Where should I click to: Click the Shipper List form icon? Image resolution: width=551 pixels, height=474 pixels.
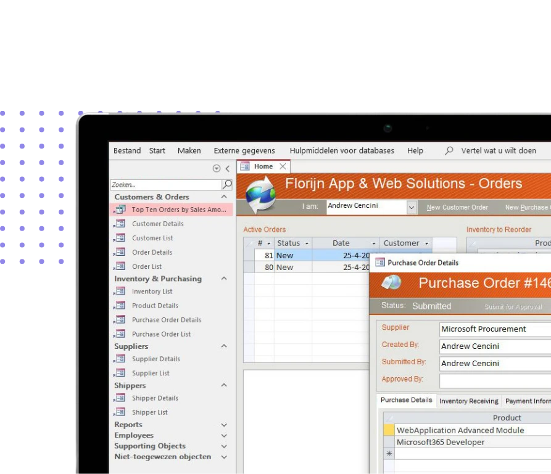[120, 412]
